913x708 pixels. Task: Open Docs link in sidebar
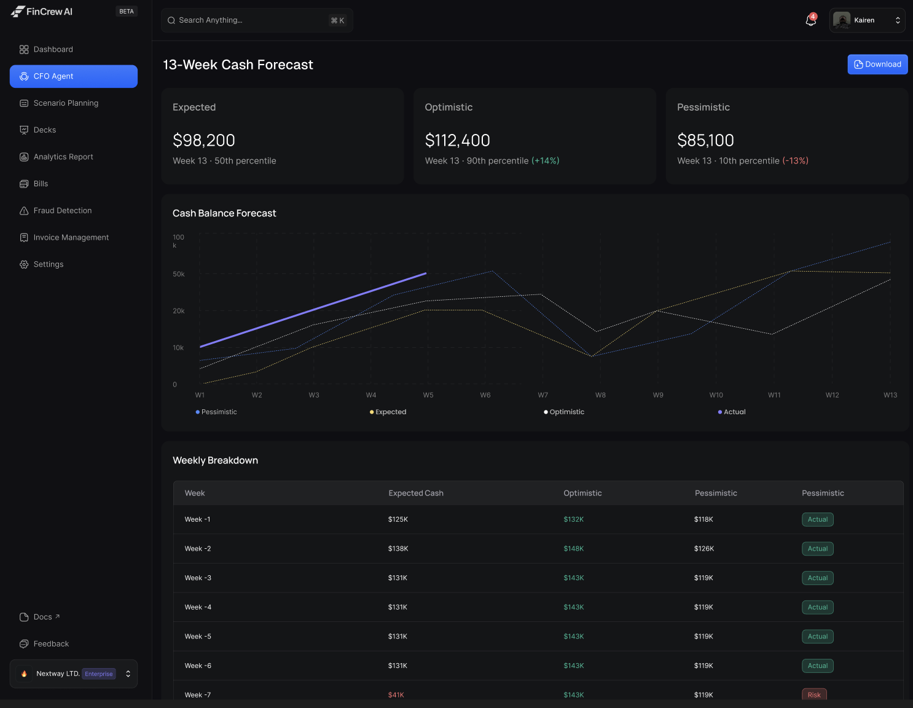74,617
